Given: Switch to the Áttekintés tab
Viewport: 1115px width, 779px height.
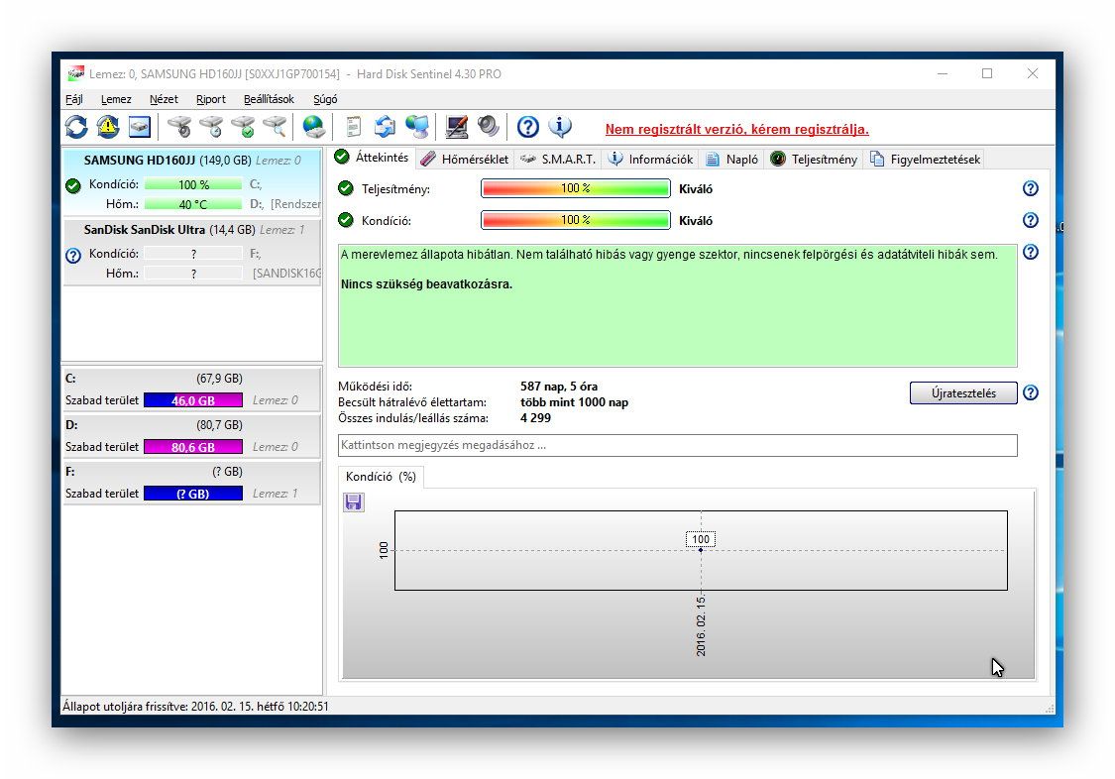Looking at the screenshot, I should (372, 158).
